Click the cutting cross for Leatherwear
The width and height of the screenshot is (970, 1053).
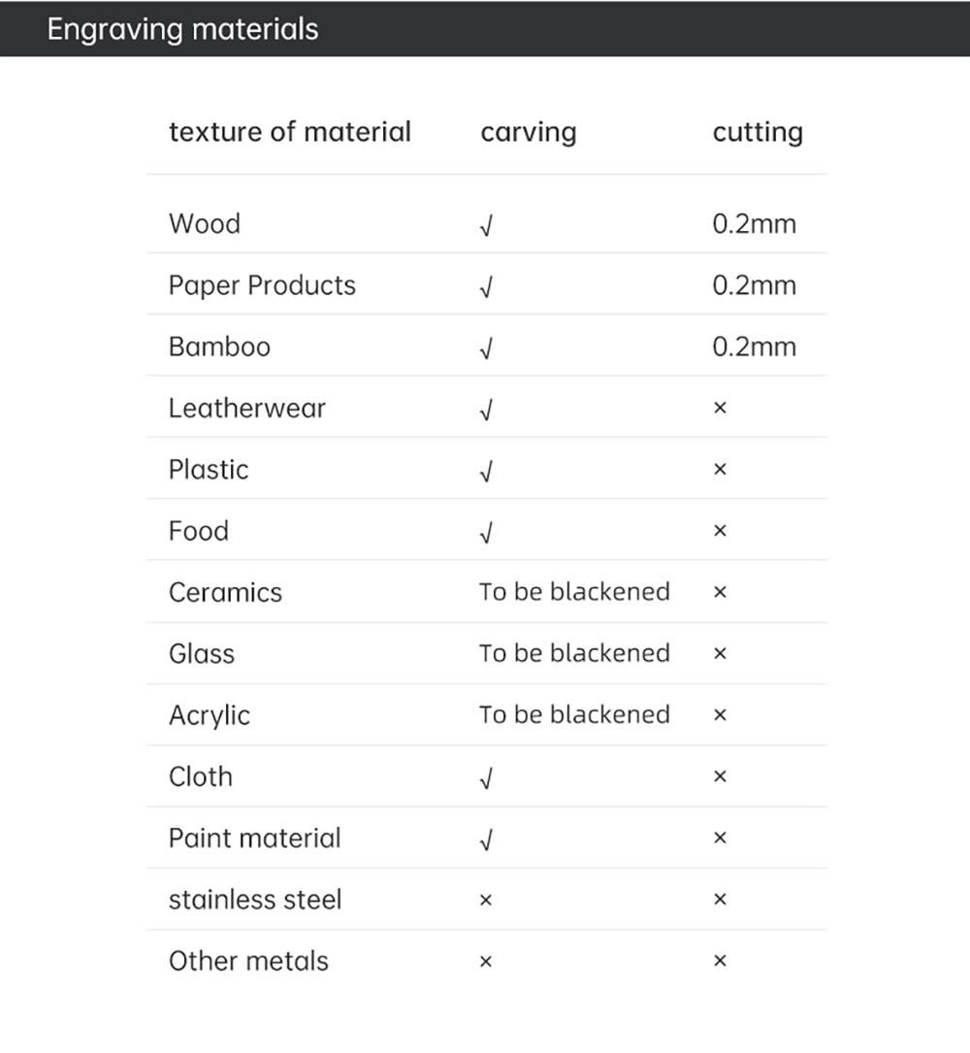[x=720, y=410]
